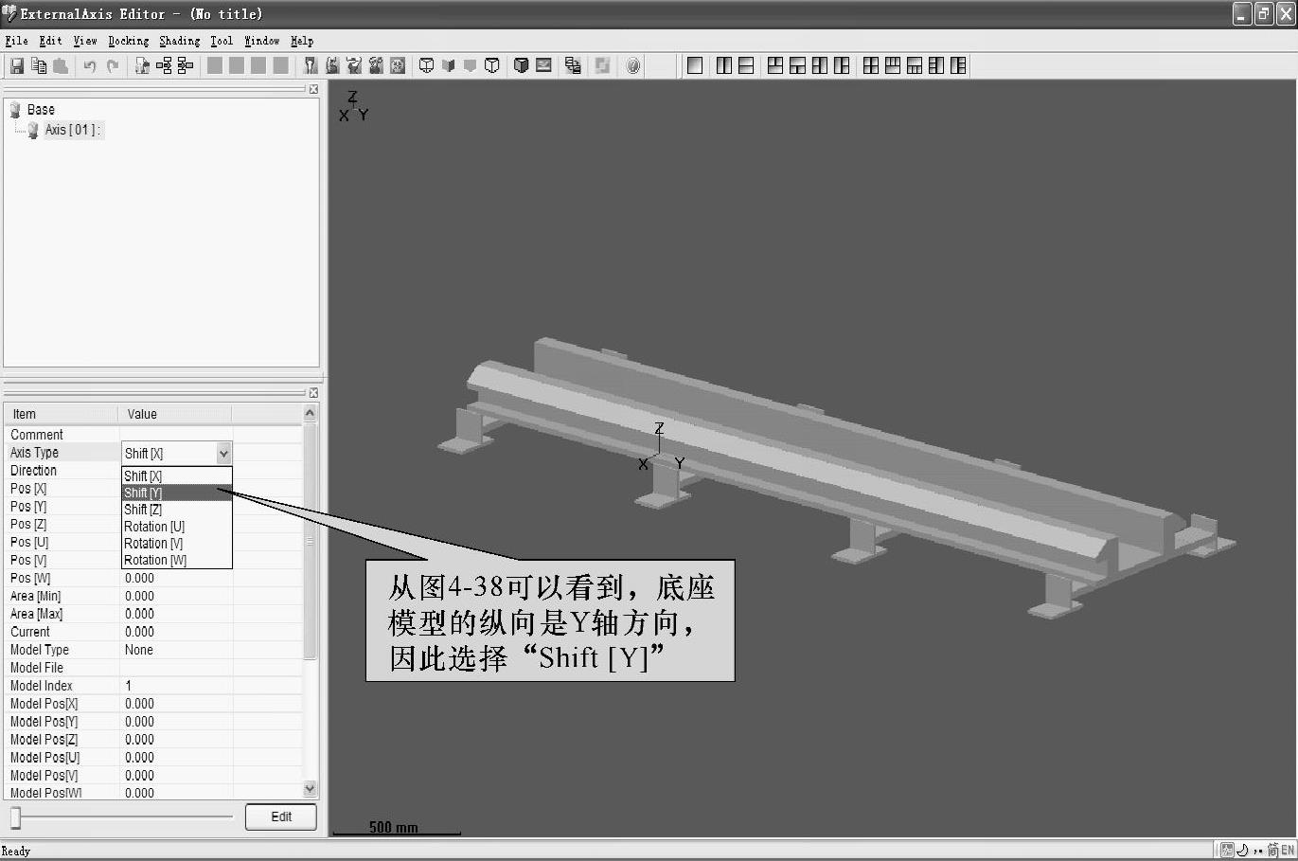Click the Pos [W] value 0.000
This screenshot has width=1298, height=861.
[x=139, y=578]
